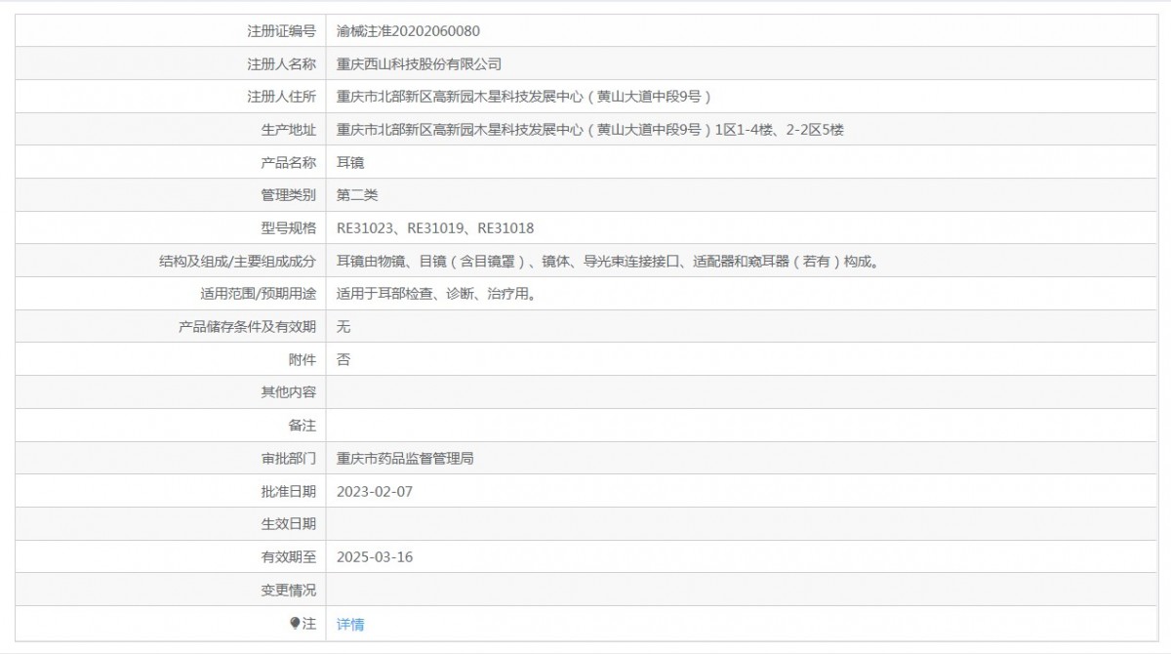Click the 审批部门 label
Screen dimensions: 1171x654
(289, 458)
